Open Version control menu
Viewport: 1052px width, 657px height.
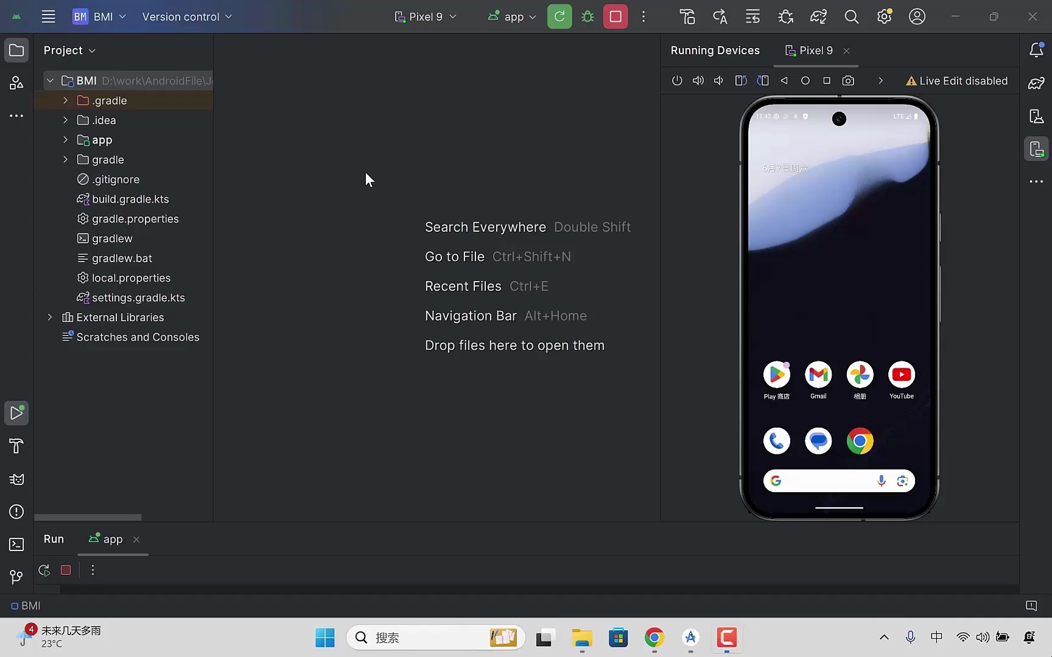pyautogui.click(x=187, y=16)
